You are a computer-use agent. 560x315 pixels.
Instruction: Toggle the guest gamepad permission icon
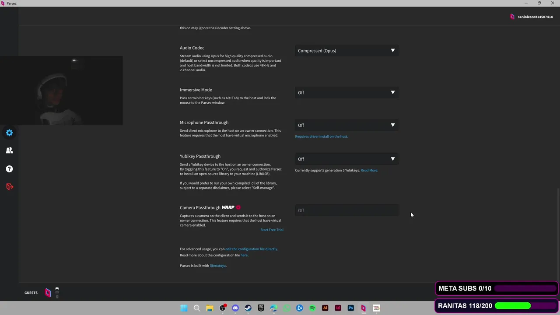pos(57,289)
